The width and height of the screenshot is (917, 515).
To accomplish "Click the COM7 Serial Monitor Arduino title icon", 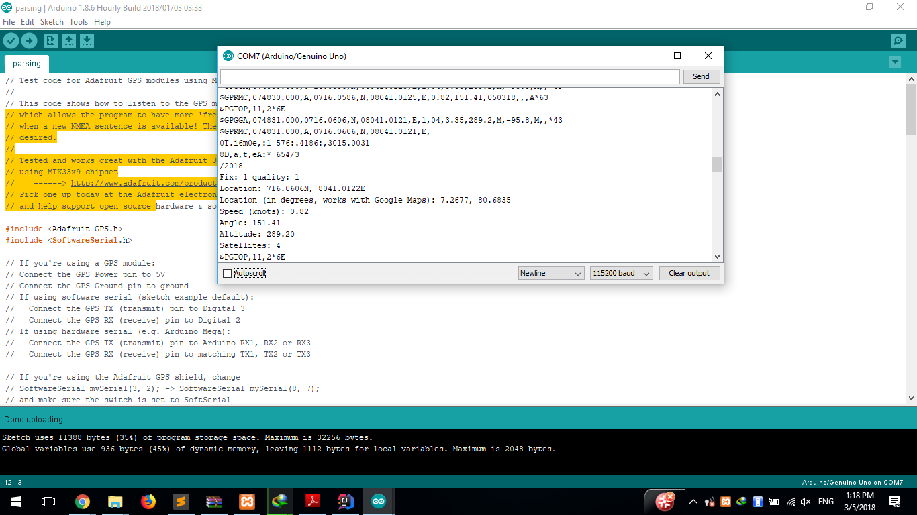I will (228, 56).
